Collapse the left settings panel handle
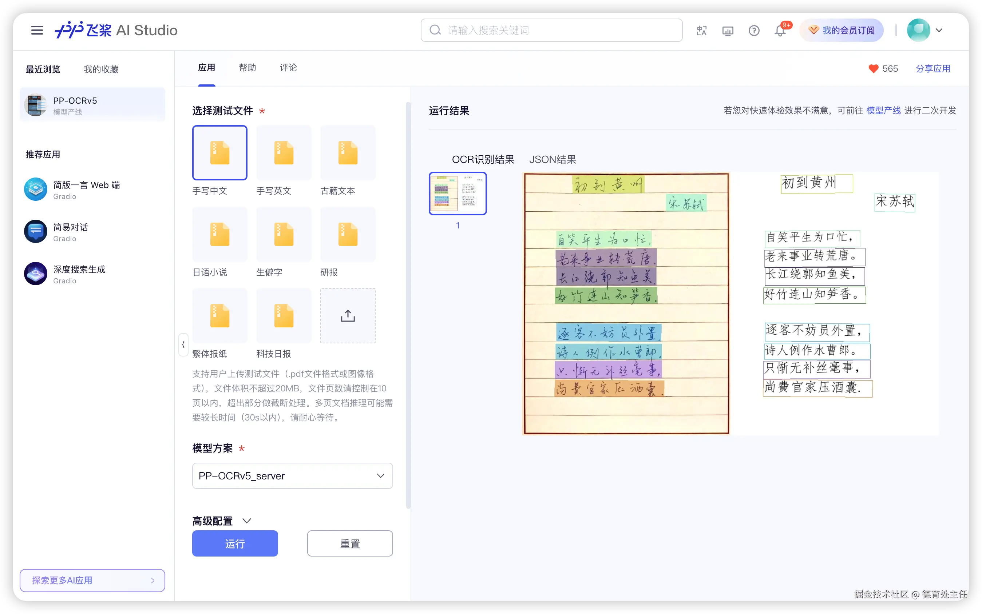The height and width of the screenshot is (614, 982). pyautogui.click(x=183, y=344)
